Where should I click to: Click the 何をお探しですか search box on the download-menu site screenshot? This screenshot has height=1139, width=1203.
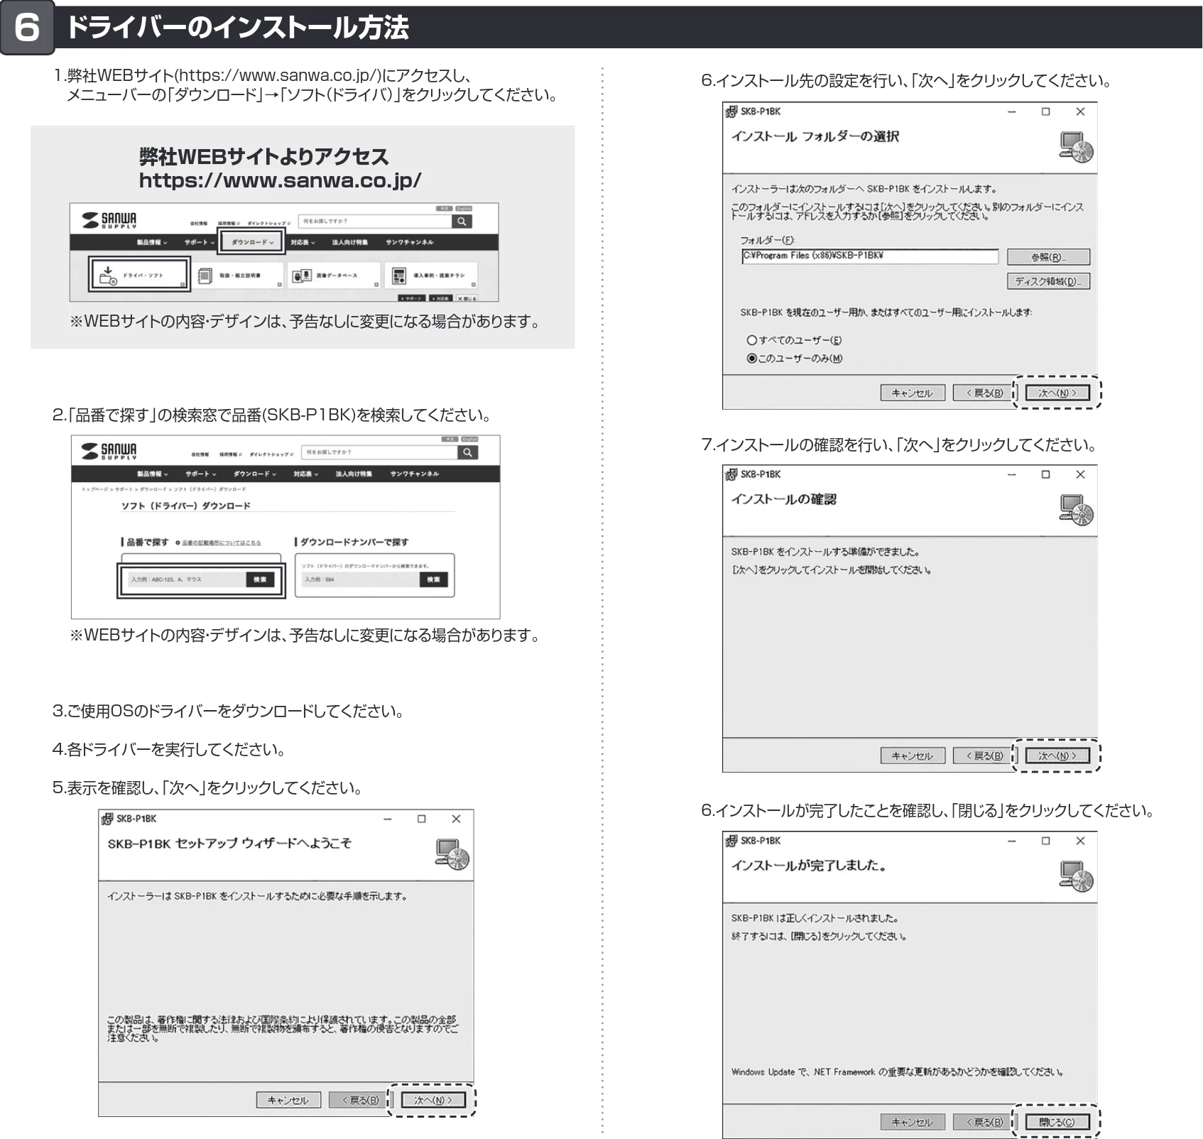pos(375,222)
